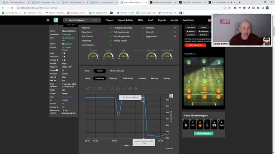Toggle the Position LW filter checkbox

click(190, 120)
